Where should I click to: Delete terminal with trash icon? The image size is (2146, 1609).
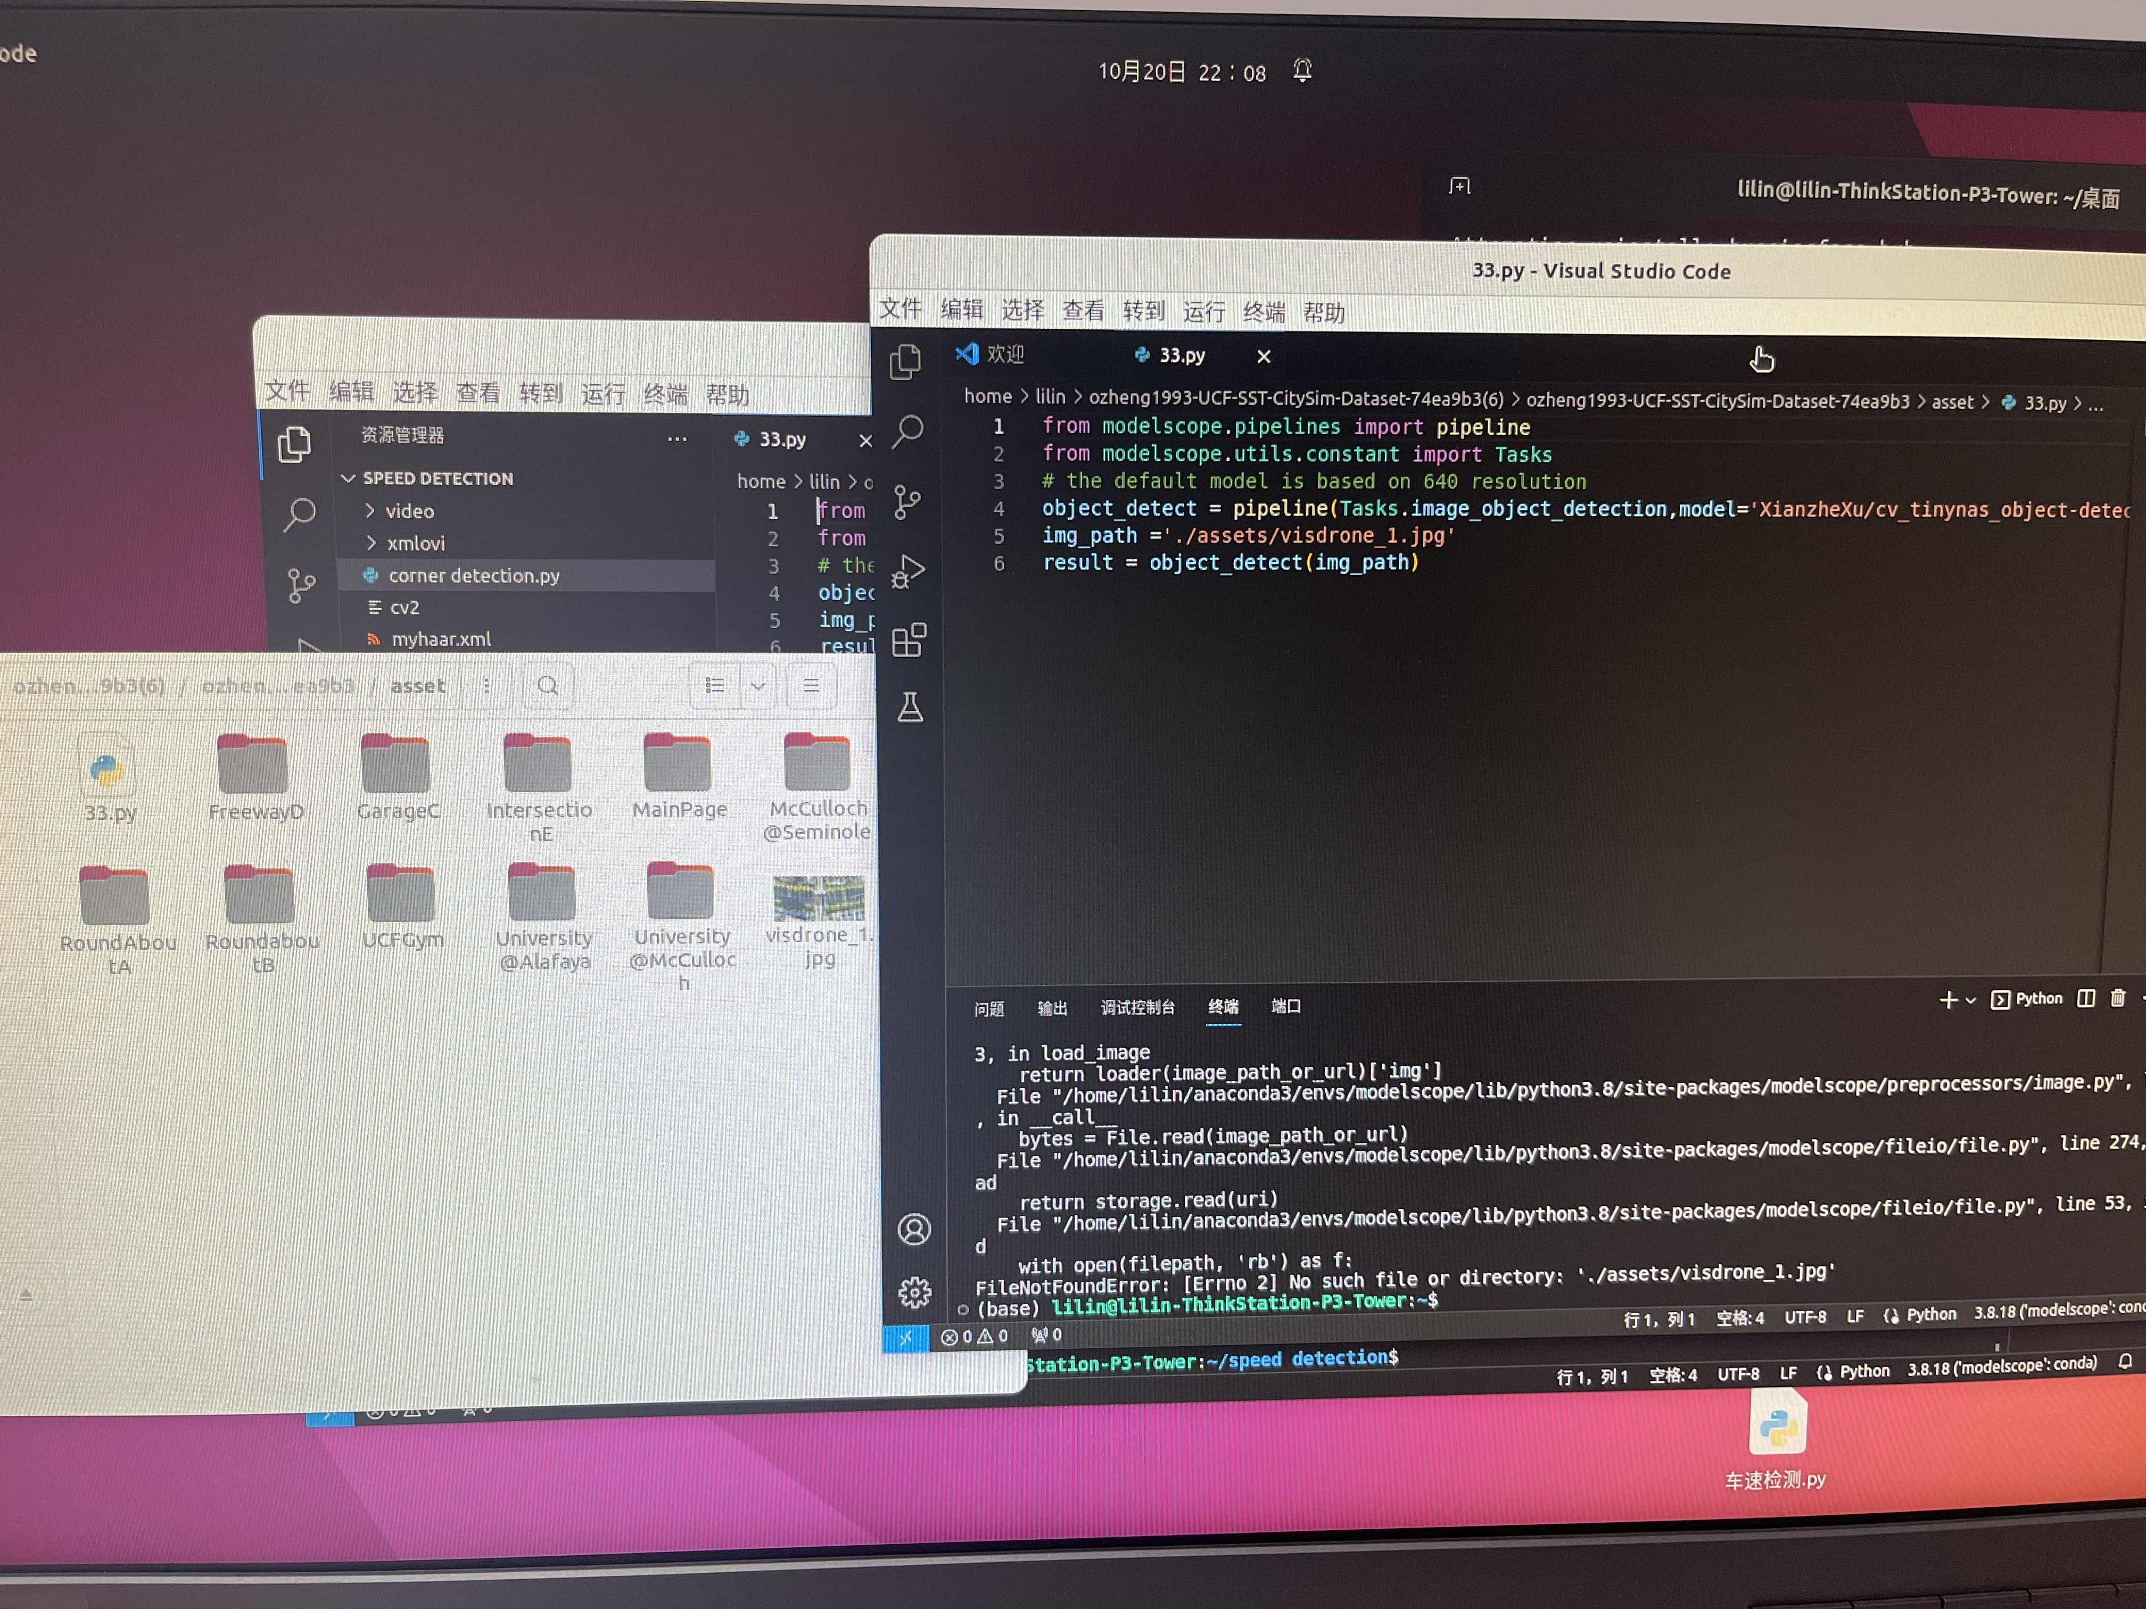pos(2119,998)
